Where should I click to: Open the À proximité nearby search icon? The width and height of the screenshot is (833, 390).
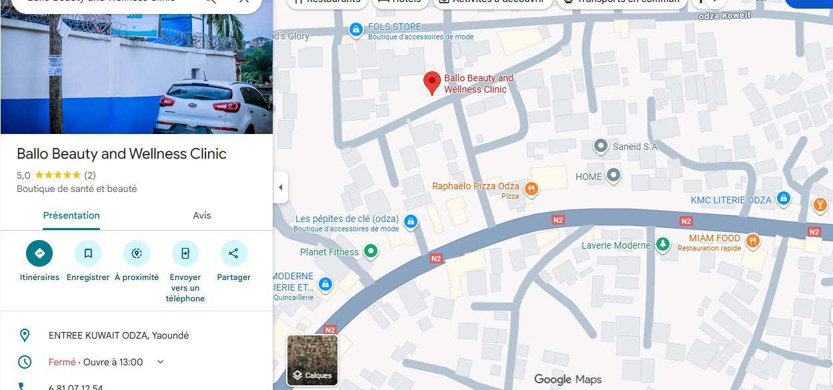click(137, 253)
